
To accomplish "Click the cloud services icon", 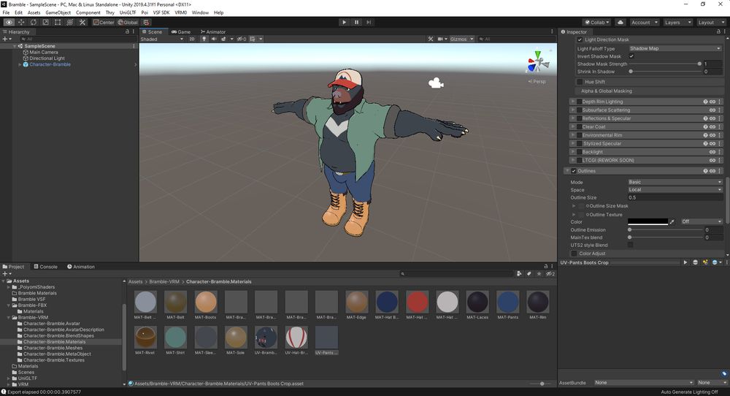I will [620, 23].
